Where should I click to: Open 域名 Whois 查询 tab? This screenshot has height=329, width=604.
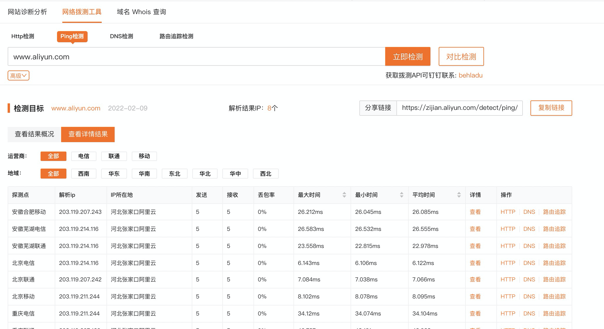point(141,12)
